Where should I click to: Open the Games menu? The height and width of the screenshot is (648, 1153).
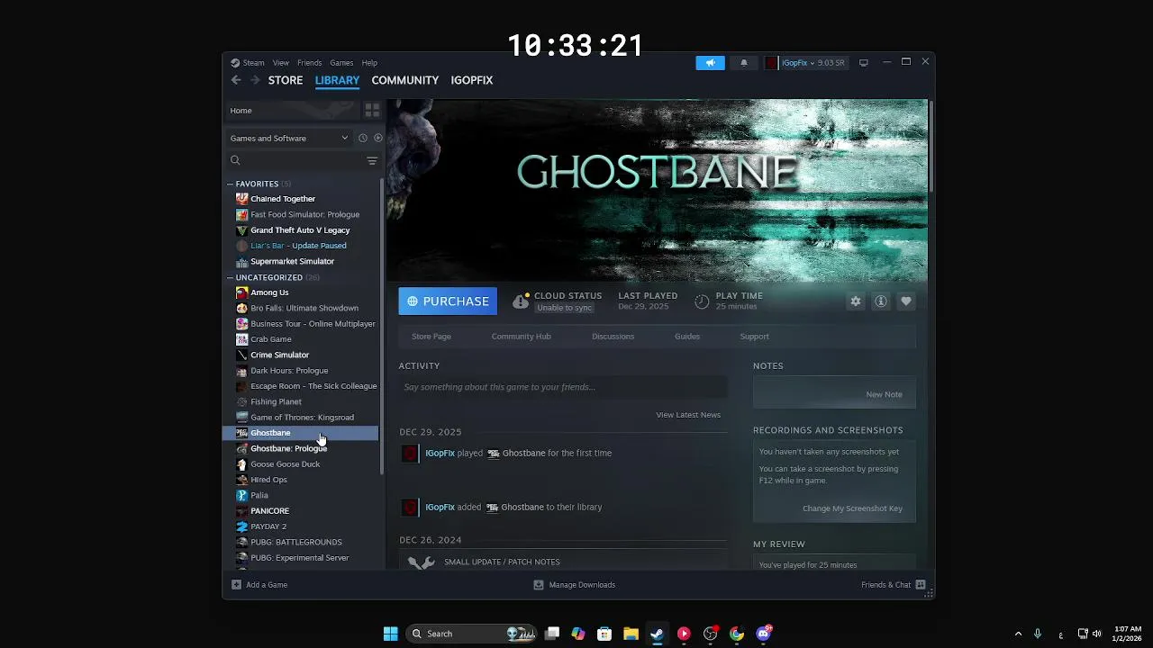341,63
